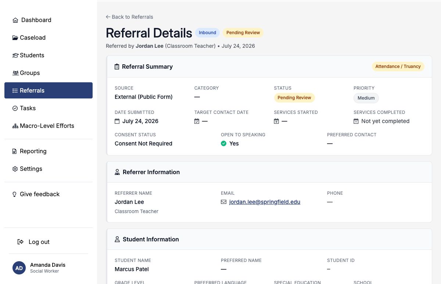Click the Referred by Jordan Lee subtitle

coord(180,46)
